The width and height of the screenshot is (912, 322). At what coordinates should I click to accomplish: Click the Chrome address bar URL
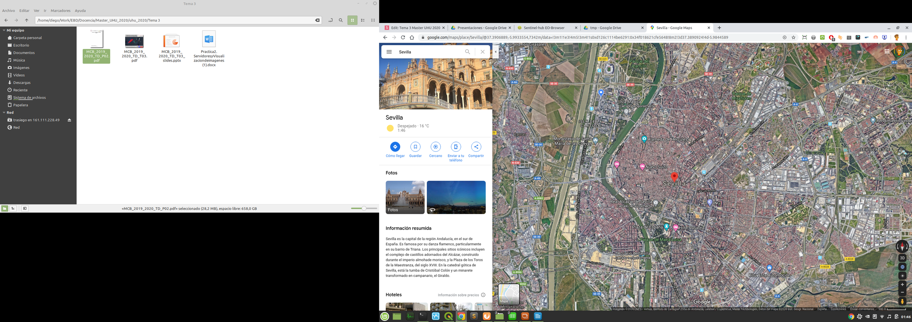tap(577, 37)
